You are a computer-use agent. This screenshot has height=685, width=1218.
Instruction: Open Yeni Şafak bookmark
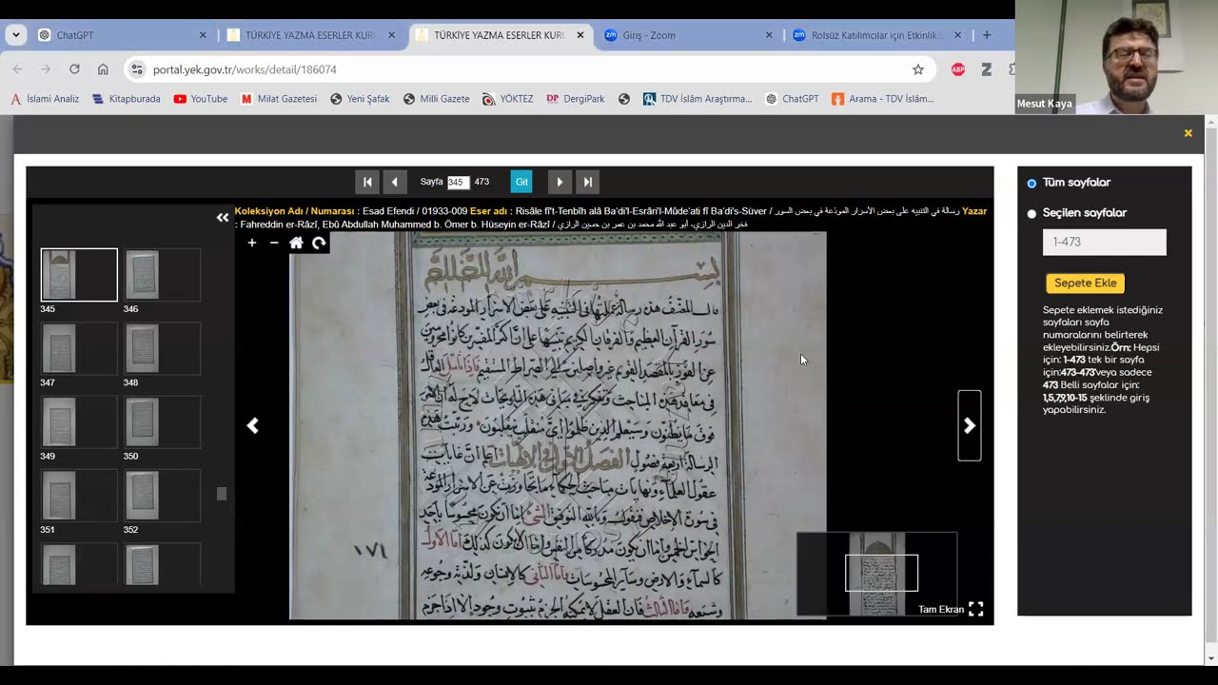tap(360, 99)
